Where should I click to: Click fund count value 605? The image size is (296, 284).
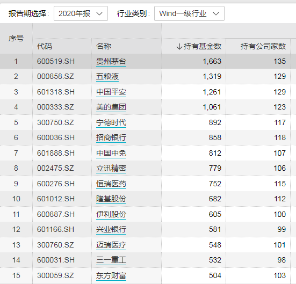[215, 214]
